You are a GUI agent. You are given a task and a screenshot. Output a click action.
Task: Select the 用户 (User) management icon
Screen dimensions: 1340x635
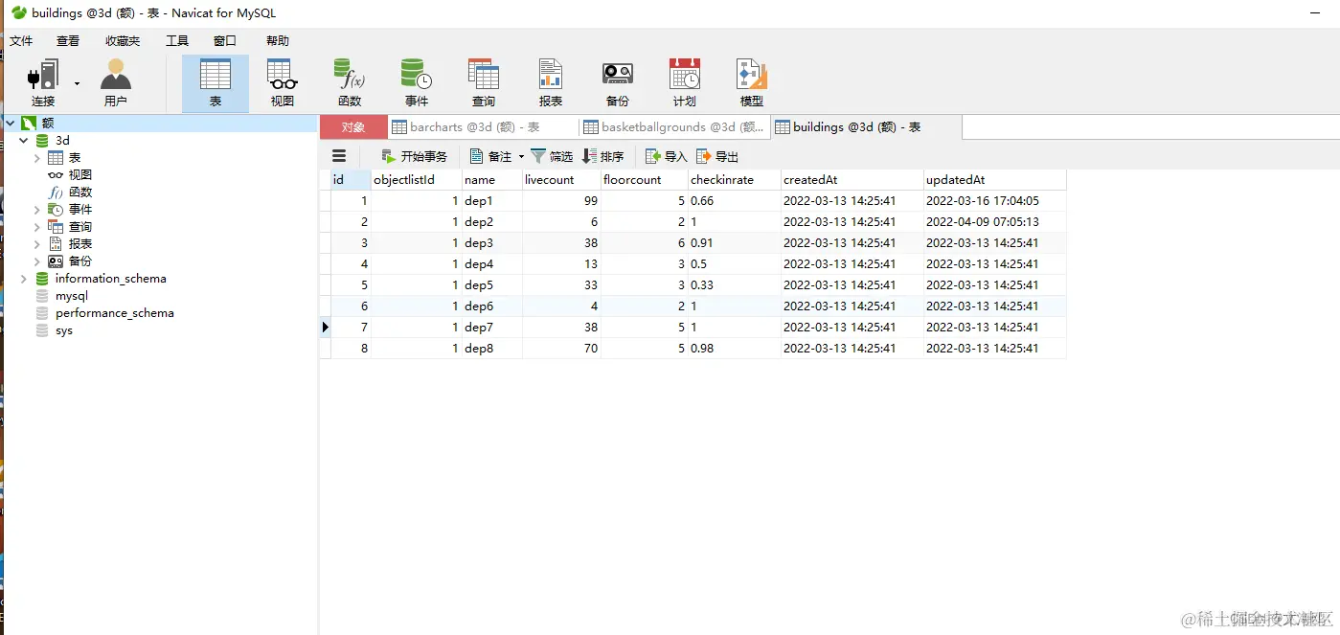click(115, 82)
